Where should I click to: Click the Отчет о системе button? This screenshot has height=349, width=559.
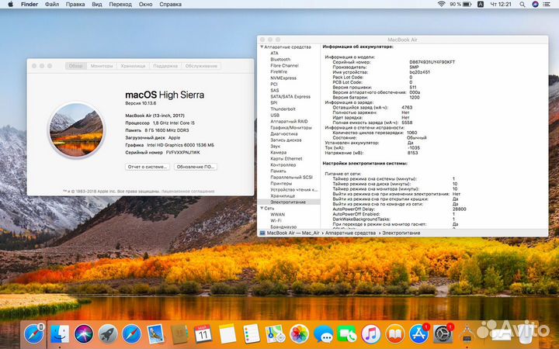click(148, 167)
